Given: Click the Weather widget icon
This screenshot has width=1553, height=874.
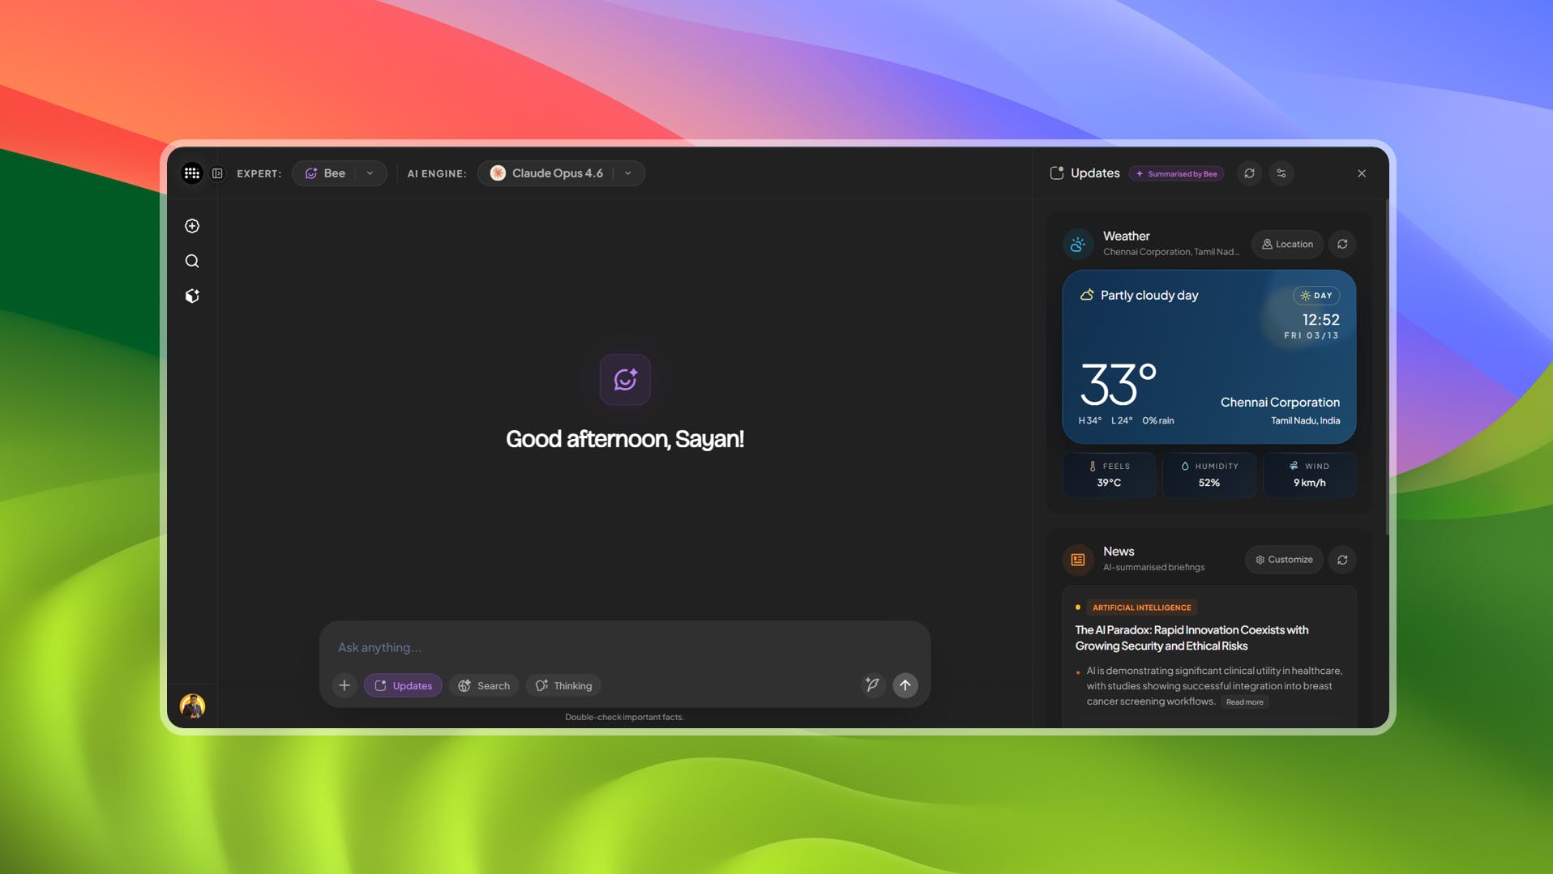Looking at the screenshot, I should pos(1078,244).
